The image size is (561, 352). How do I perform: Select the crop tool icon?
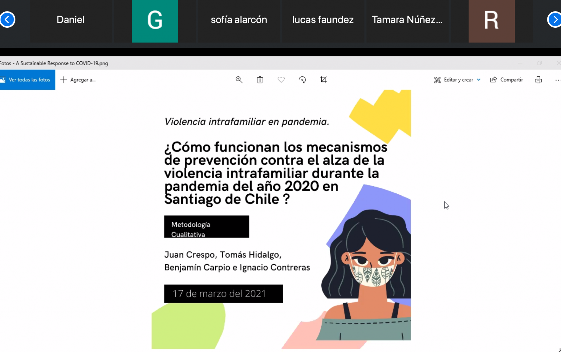click(323, 80)
